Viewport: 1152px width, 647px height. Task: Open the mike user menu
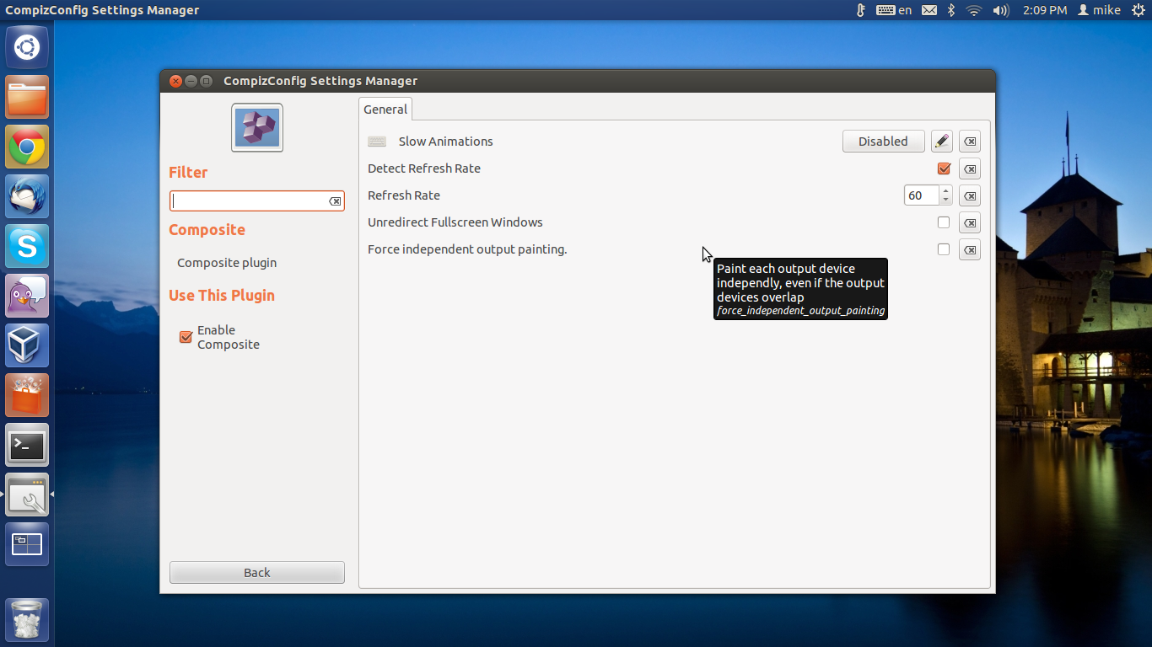point(1100,10)
